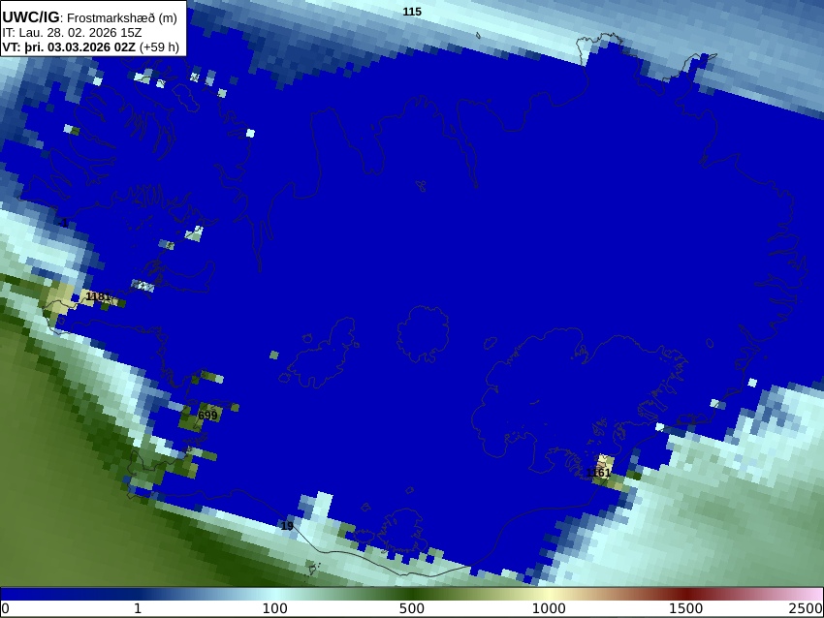The image size is (824, 618).
Task: Click the 1 tick label on the color scale
Action: coord(138,608)
